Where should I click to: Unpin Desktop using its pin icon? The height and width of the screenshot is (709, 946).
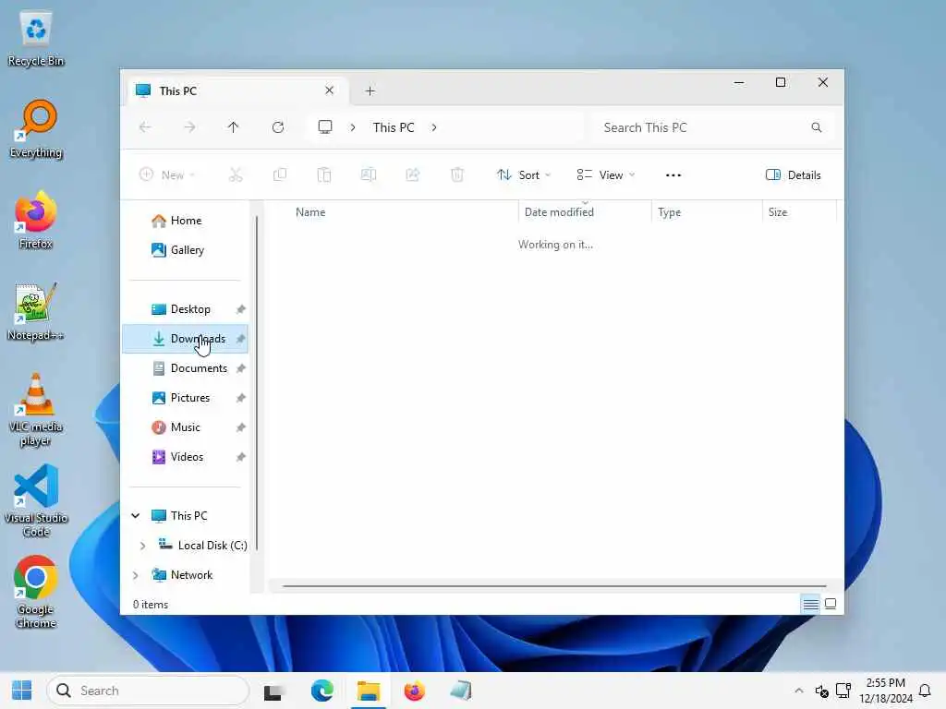pos(241,309)
